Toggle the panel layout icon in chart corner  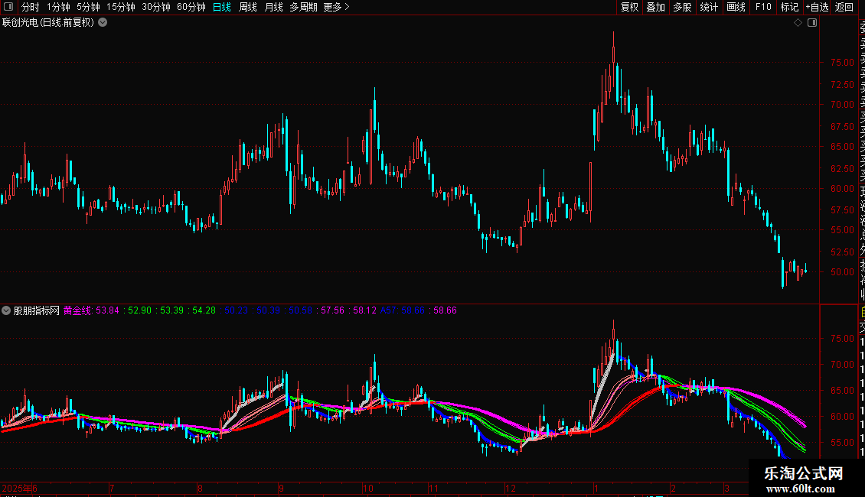pos(812,23)
